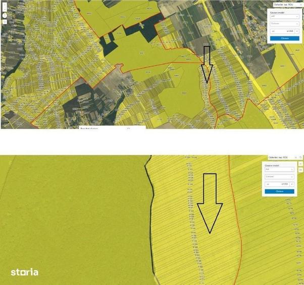Click search icon beside lower map location box
The image size is (304, 285).
[300, 157]
